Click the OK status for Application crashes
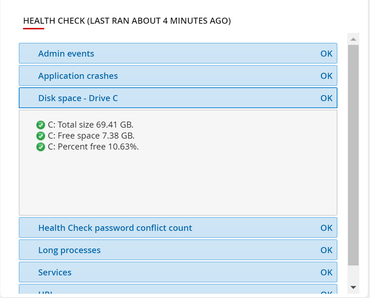The width and height of the screenshot is (370, 298). pos(326,76)
